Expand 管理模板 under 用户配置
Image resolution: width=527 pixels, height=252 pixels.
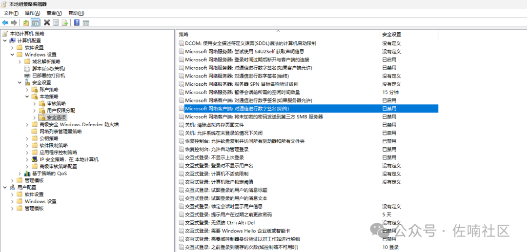pos(12,209)
